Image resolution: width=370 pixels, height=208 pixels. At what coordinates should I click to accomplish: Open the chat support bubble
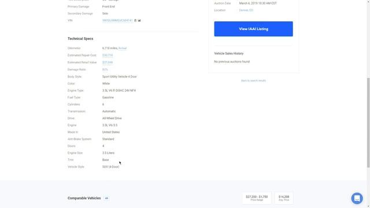point(357,198)
